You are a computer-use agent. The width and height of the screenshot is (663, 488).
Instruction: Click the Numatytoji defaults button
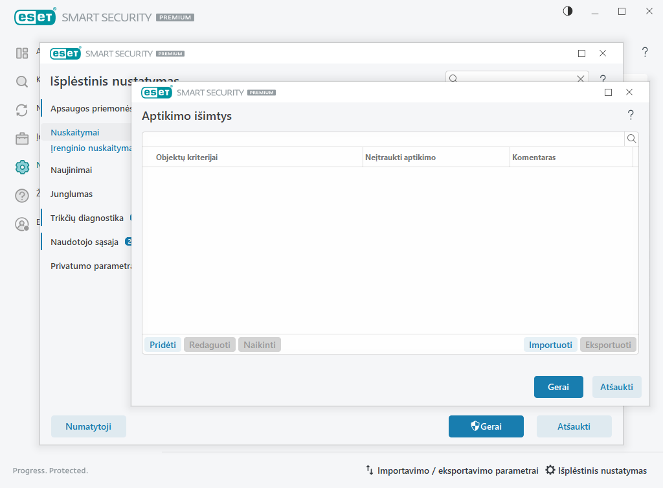tap(89, 426)
